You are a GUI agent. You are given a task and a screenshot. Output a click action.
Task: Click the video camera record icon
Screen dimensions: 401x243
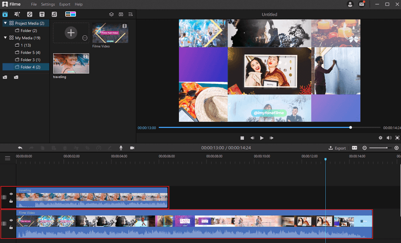[132, 148]
